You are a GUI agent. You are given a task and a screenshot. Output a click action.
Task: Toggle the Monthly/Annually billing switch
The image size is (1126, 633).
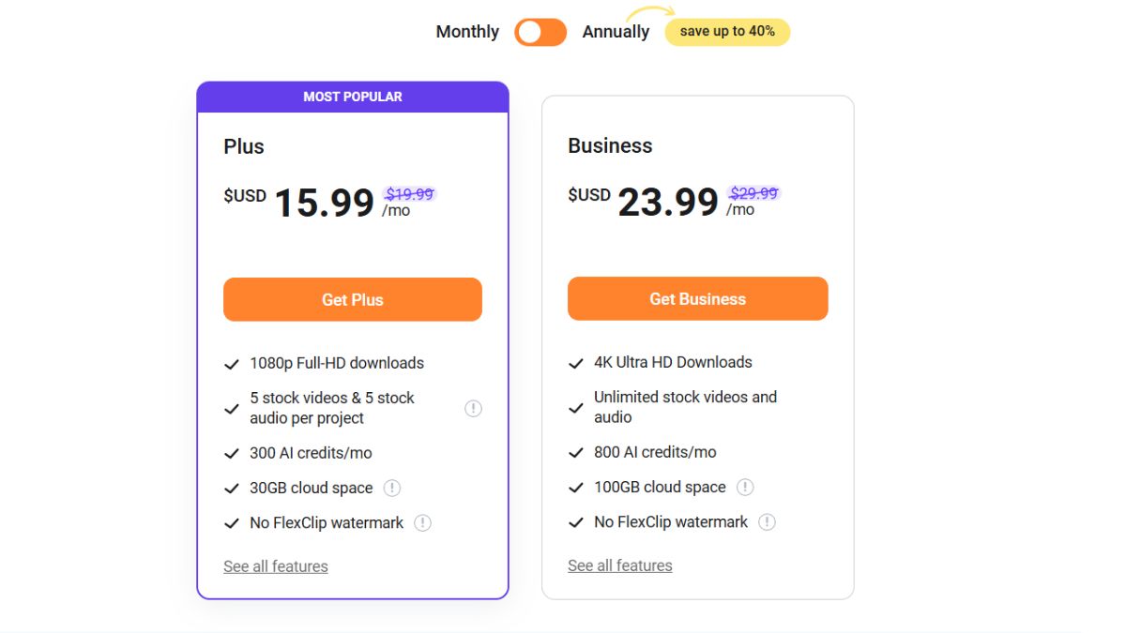[540, 32]
